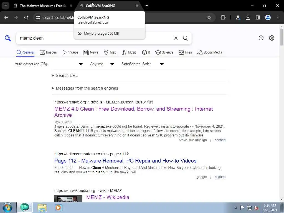284x213 pixels.
Task: Reload the current page
Action: click(26, 17)
